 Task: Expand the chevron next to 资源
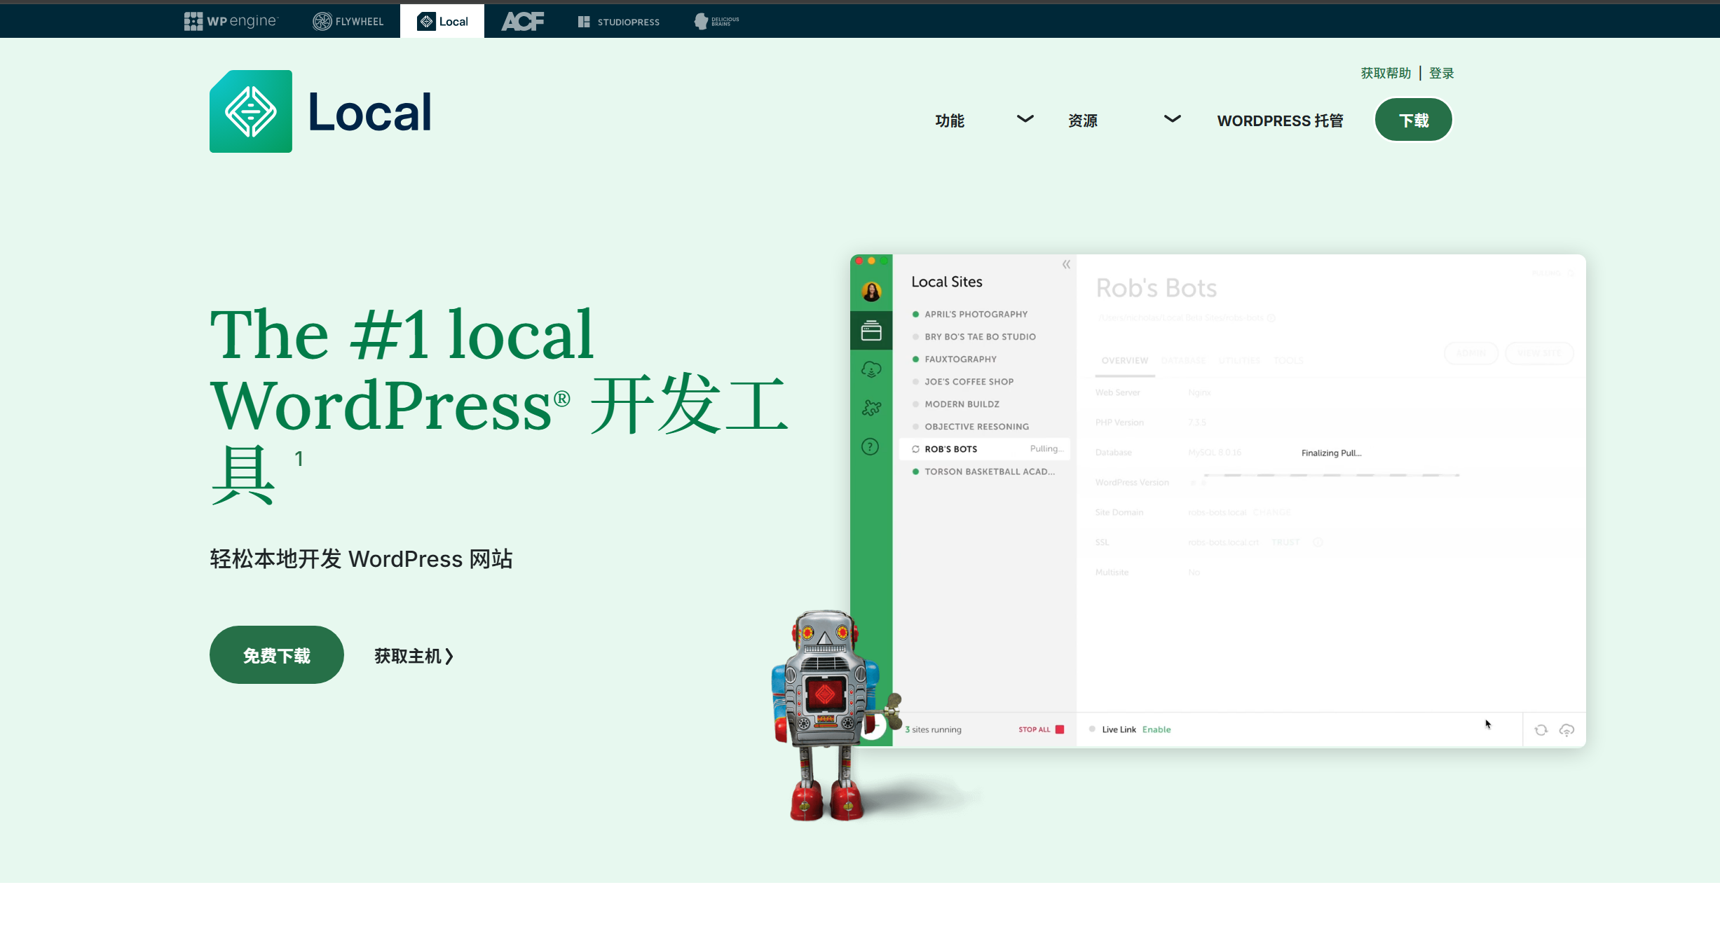[1172, 119]
